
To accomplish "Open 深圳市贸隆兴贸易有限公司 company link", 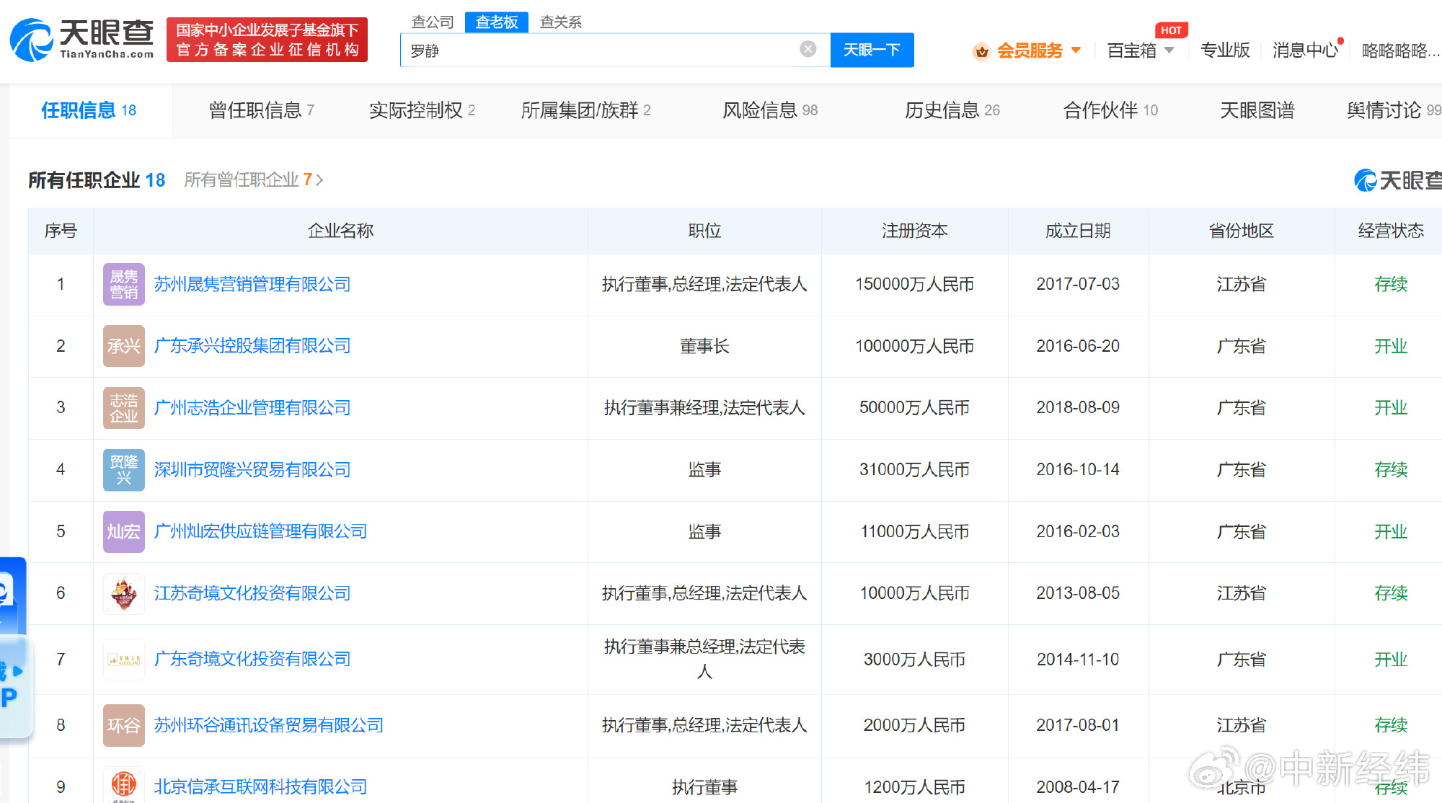I will [x=252, y=470].
